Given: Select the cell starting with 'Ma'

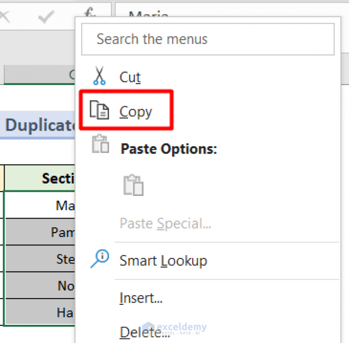Looking at the screenshot, I should tap(40, 205).
